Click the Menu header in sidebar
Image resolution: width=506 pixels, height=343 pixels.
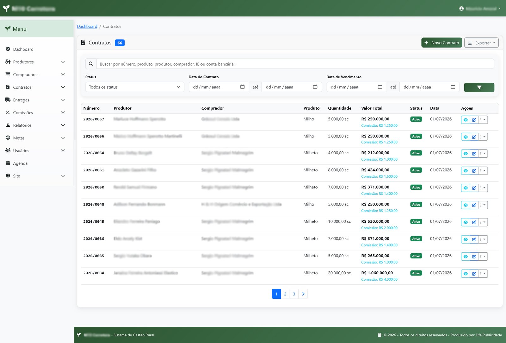click(x=37, y=29)
